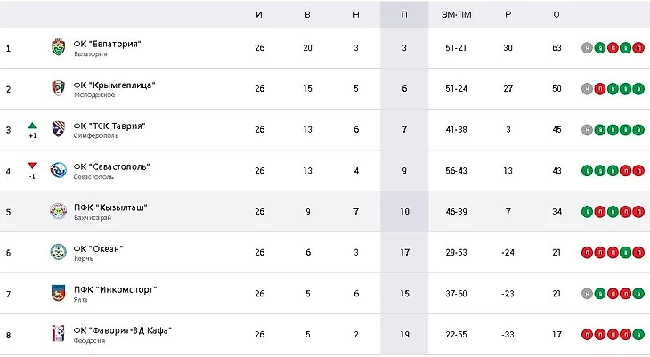Screen dimensions: 650x357
Task: Click red down arrow beside Sevastopol
Action: (x=32, y=166)
